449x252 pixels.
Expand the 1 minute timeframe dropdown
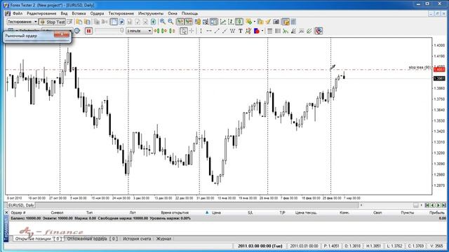pyautogui.click(x=149, y=31)
